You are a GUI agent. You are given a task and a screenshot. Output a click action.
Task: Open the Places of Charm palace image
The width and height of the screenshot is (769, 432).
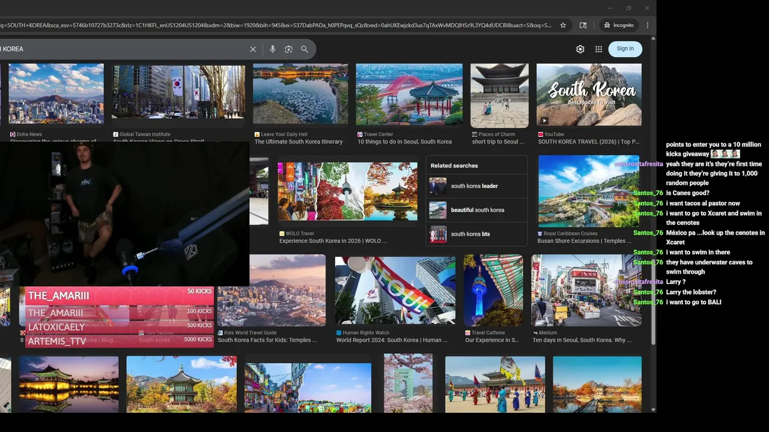coord(499,95)
